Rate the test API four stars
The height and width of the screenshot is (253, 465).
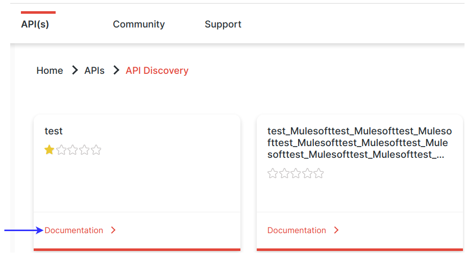[85, 150]
